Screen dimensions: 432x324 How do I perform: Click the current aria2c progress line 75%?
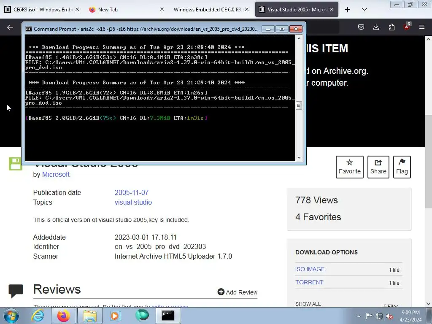coord(116,118)
